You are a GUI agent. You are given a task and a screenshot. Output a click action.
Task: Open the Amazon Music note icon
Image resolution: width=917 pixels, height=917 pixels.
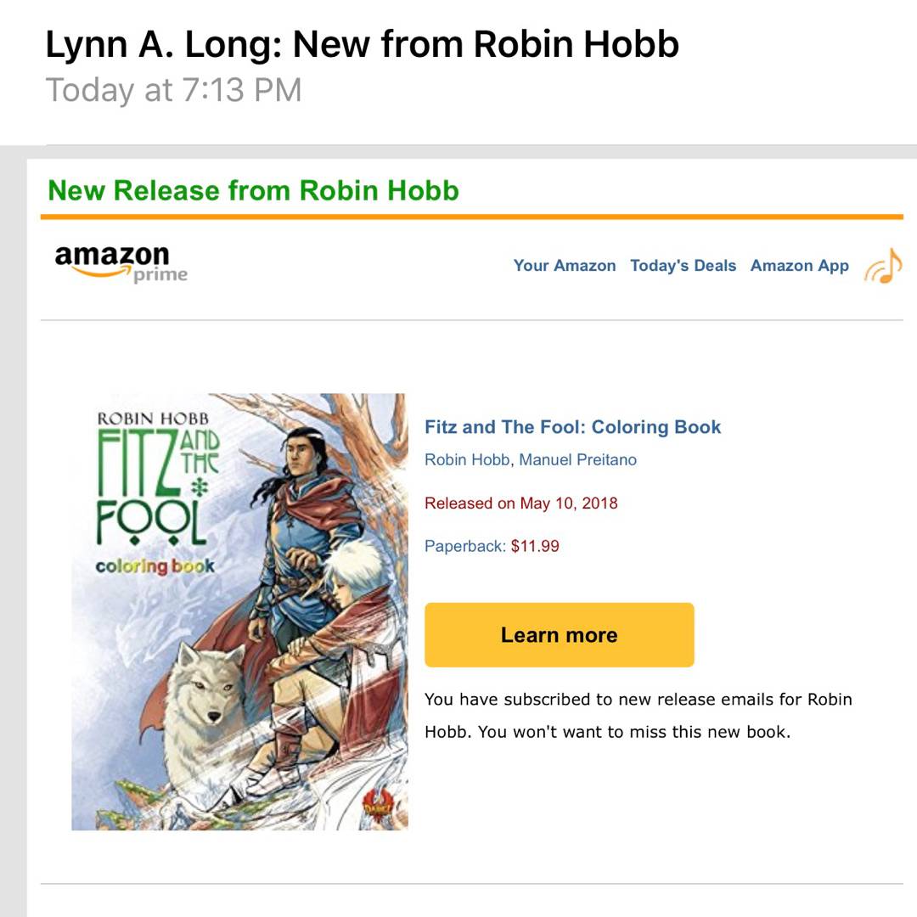click(x=883, y=267)
